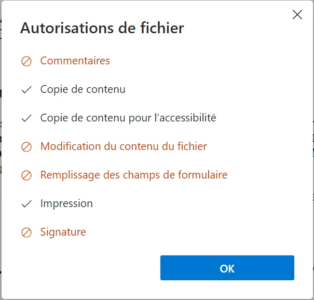Click Modification du contenu du fichier text
The width and height of the screenshot is (314, 300).
point(124,146)
